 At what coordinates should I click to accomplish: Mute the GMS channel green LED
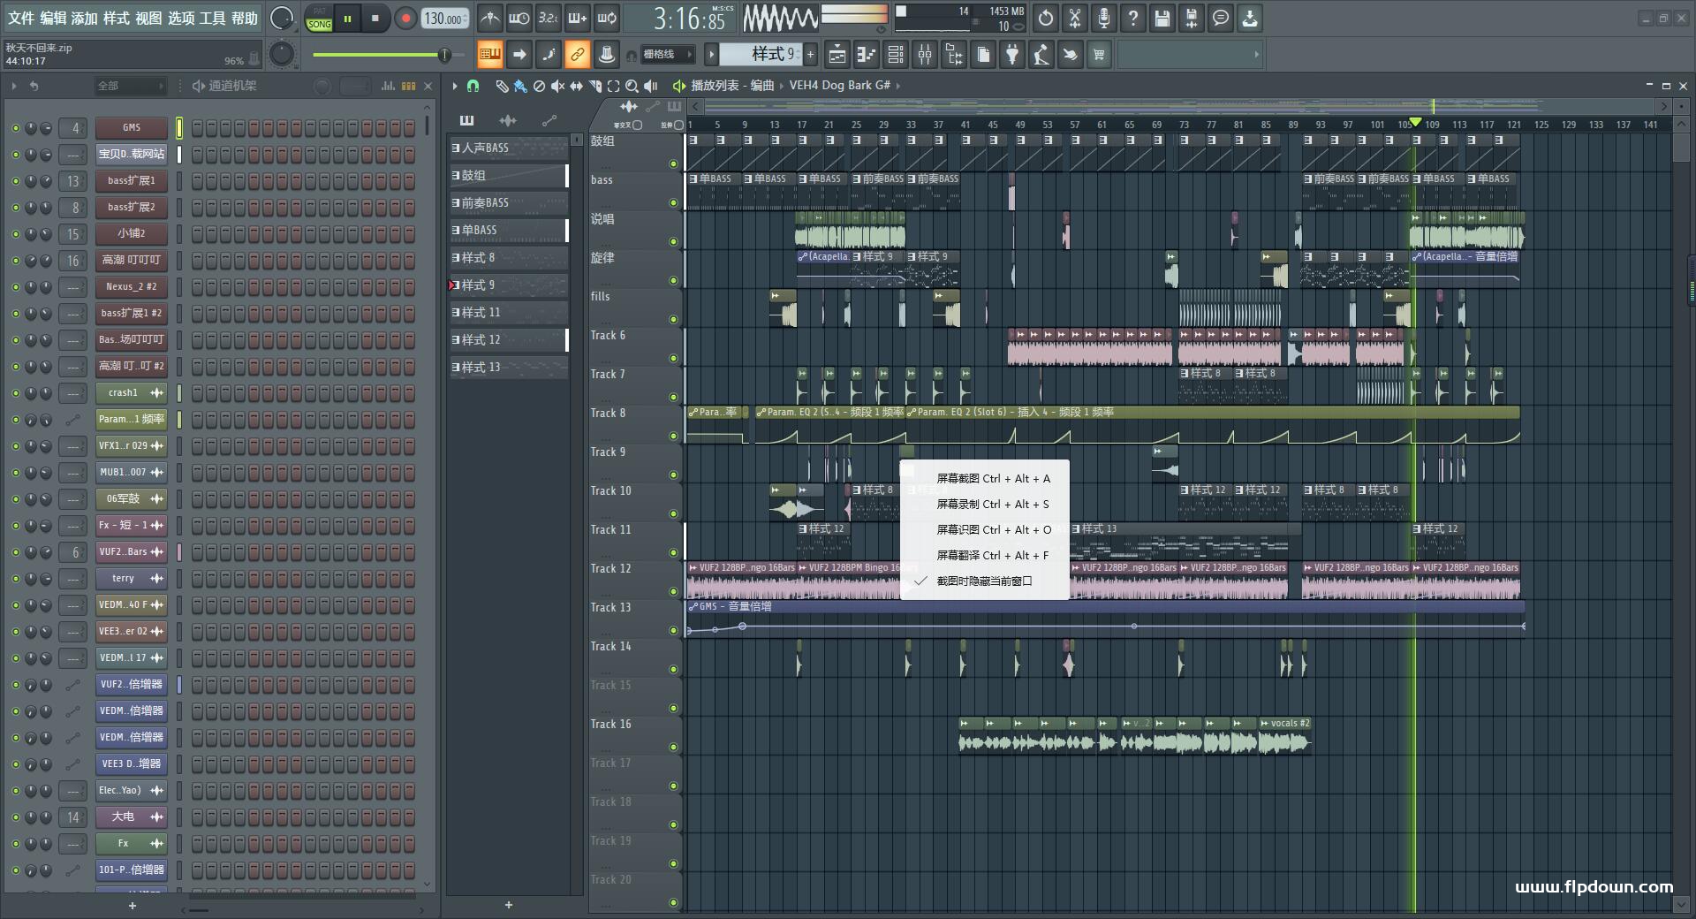pyautogui.click(x=15, y=128)
